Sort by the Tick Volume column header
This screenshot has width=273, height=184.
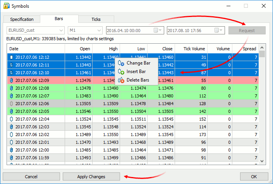(191, 49)
